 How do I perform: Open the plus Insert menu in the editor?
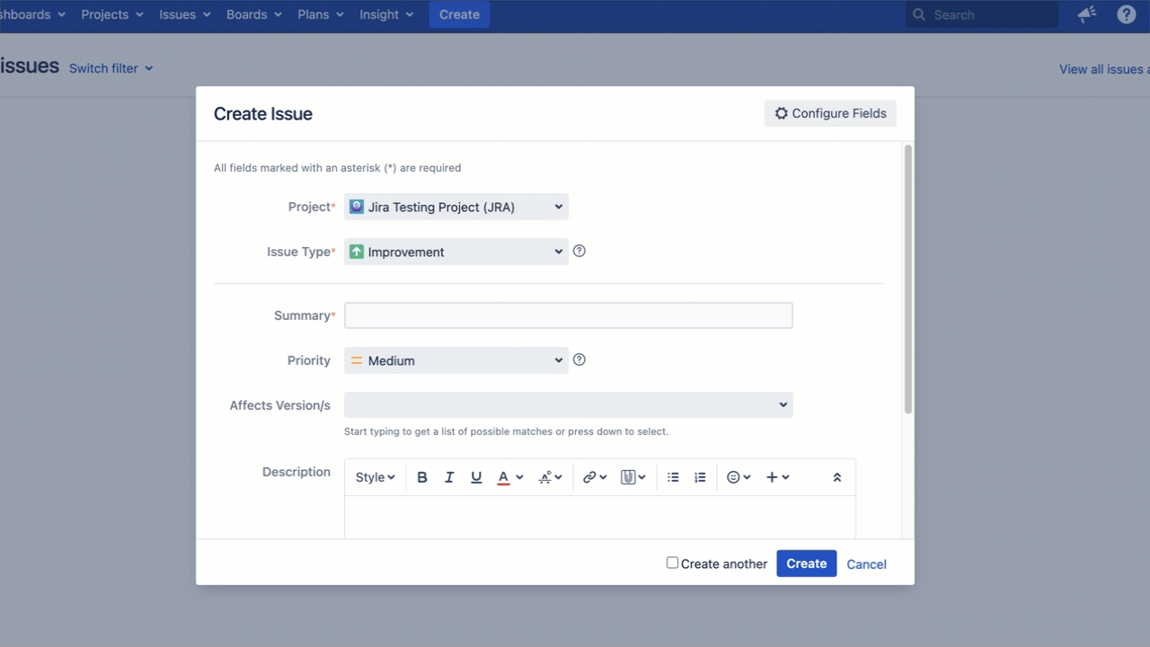click(x=777, y=477)
